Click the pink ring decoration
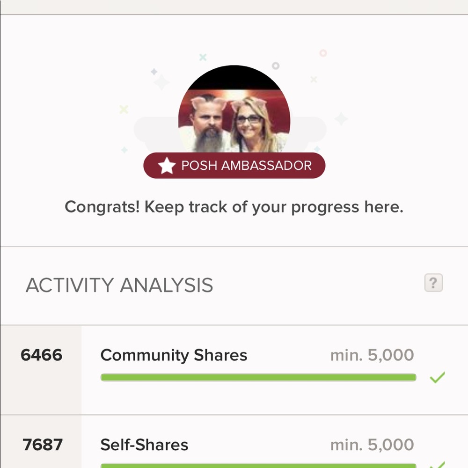This screenshot has width=468, height=468. coord(323,53)
